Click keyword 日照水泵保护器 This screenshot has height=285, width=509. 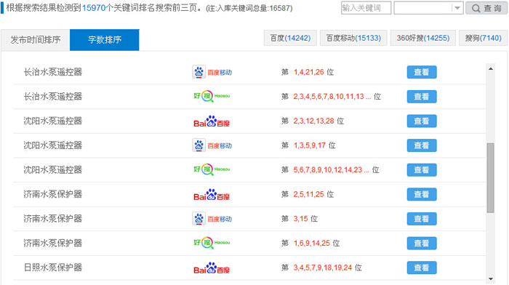click(52, 268)
